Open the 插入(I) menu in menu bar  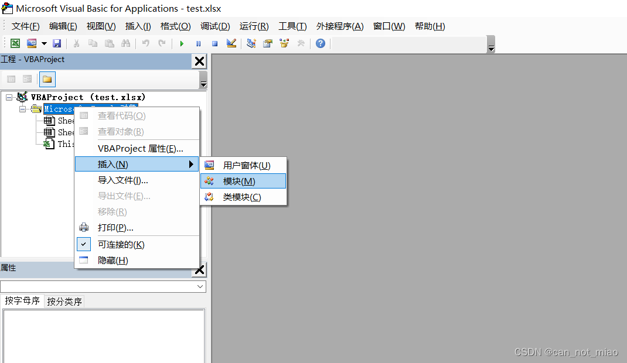[x=138, y=26]
